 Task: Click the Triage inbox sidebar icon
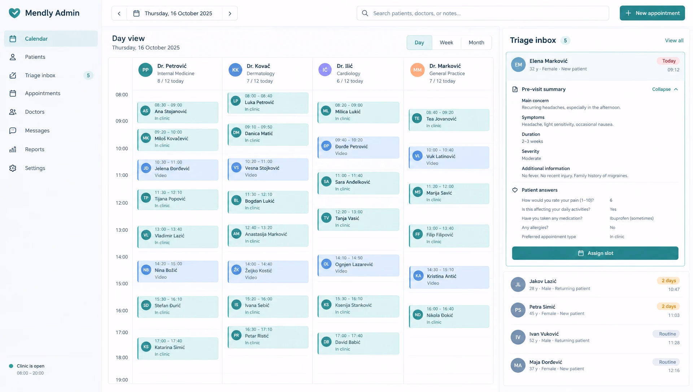click(x=13, y=75)
